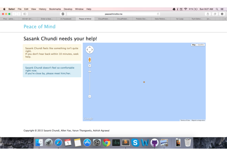Open the History menu
The image size is (227, 156).
tap(42, 9)
